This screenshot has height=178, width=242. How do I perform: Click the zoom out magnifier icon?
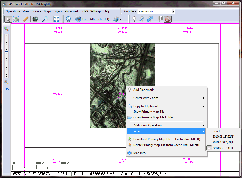pos(6,82)
